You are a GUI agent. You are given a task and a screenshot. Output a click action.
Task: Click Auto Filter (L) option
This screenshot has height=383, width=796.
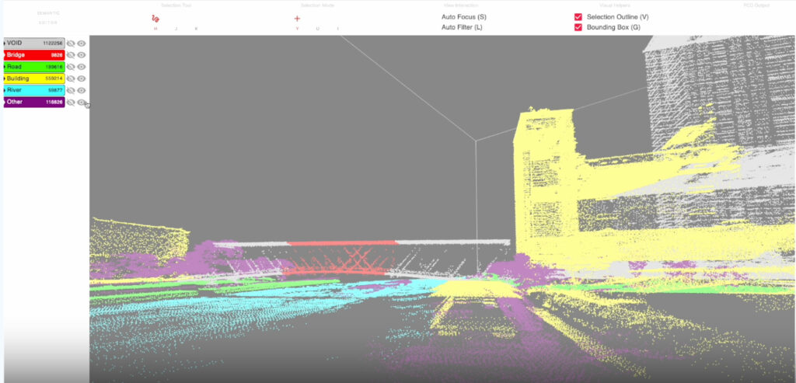(x=462, y=27)
